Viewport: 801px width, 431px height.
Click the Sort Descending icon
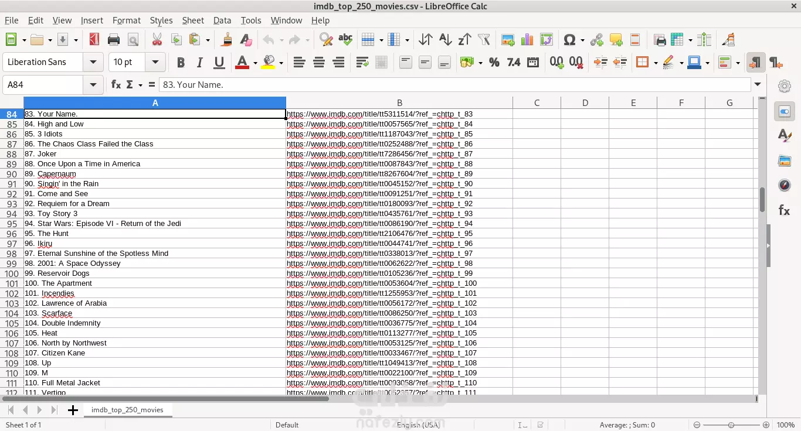click(464, 40)
